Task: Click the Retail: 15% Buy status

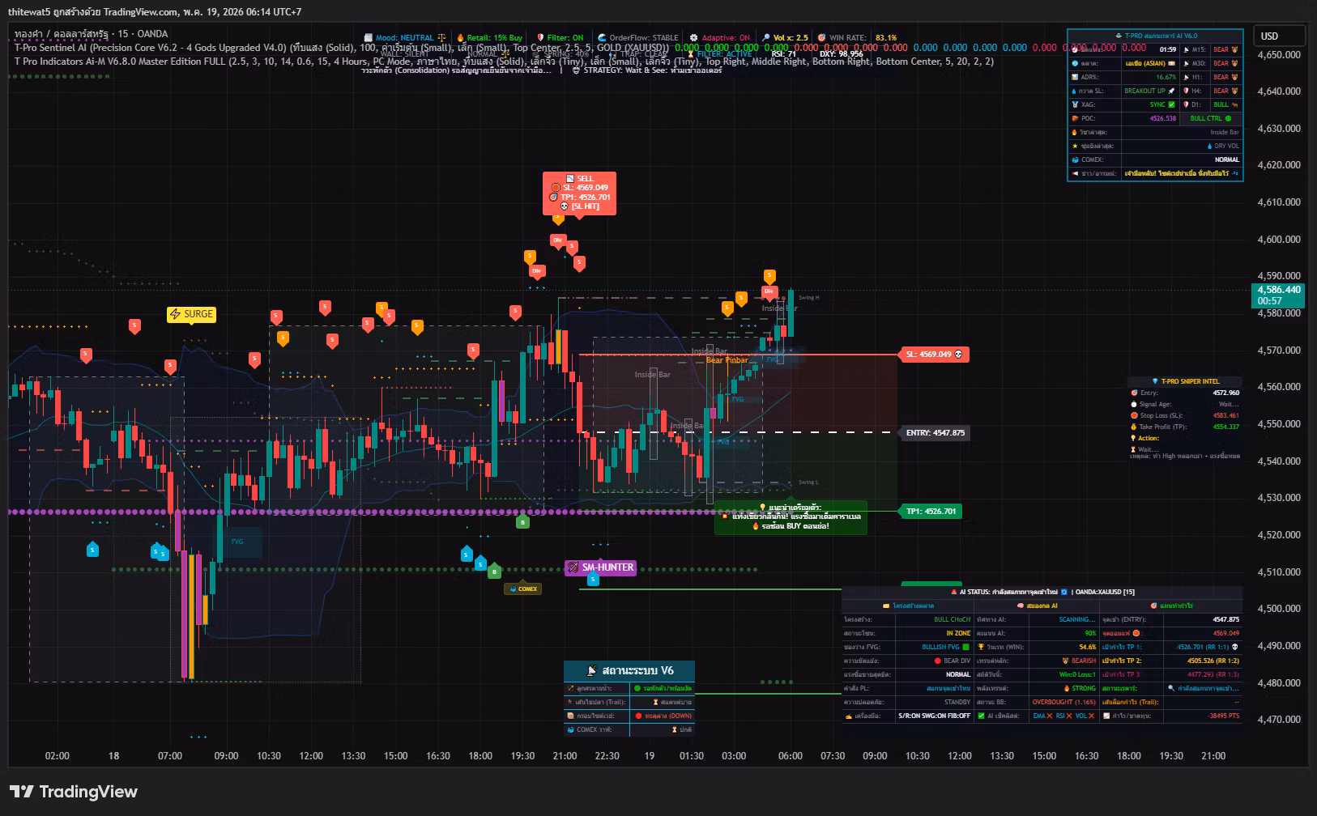Action: coord(489,37)
